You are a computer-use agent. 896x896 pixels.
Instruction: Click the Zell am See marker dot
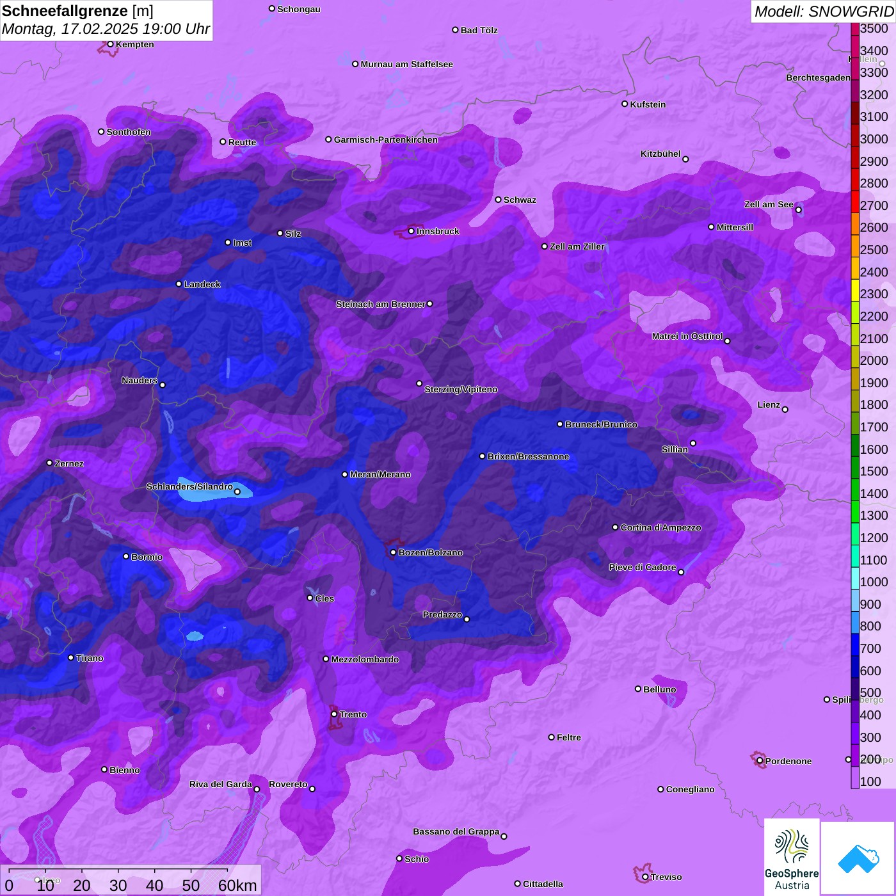(x=798, y=210)
